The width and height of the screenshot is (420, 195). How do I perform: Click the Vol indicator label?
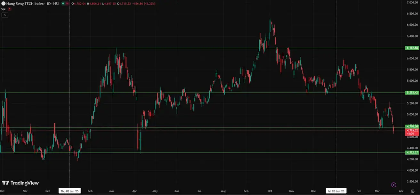coord(4,9)
